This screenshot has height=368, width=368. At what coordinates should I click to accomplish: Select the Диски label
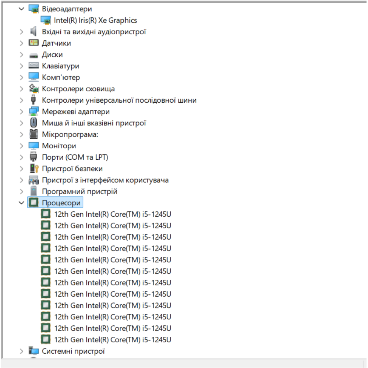coord(52,55)
